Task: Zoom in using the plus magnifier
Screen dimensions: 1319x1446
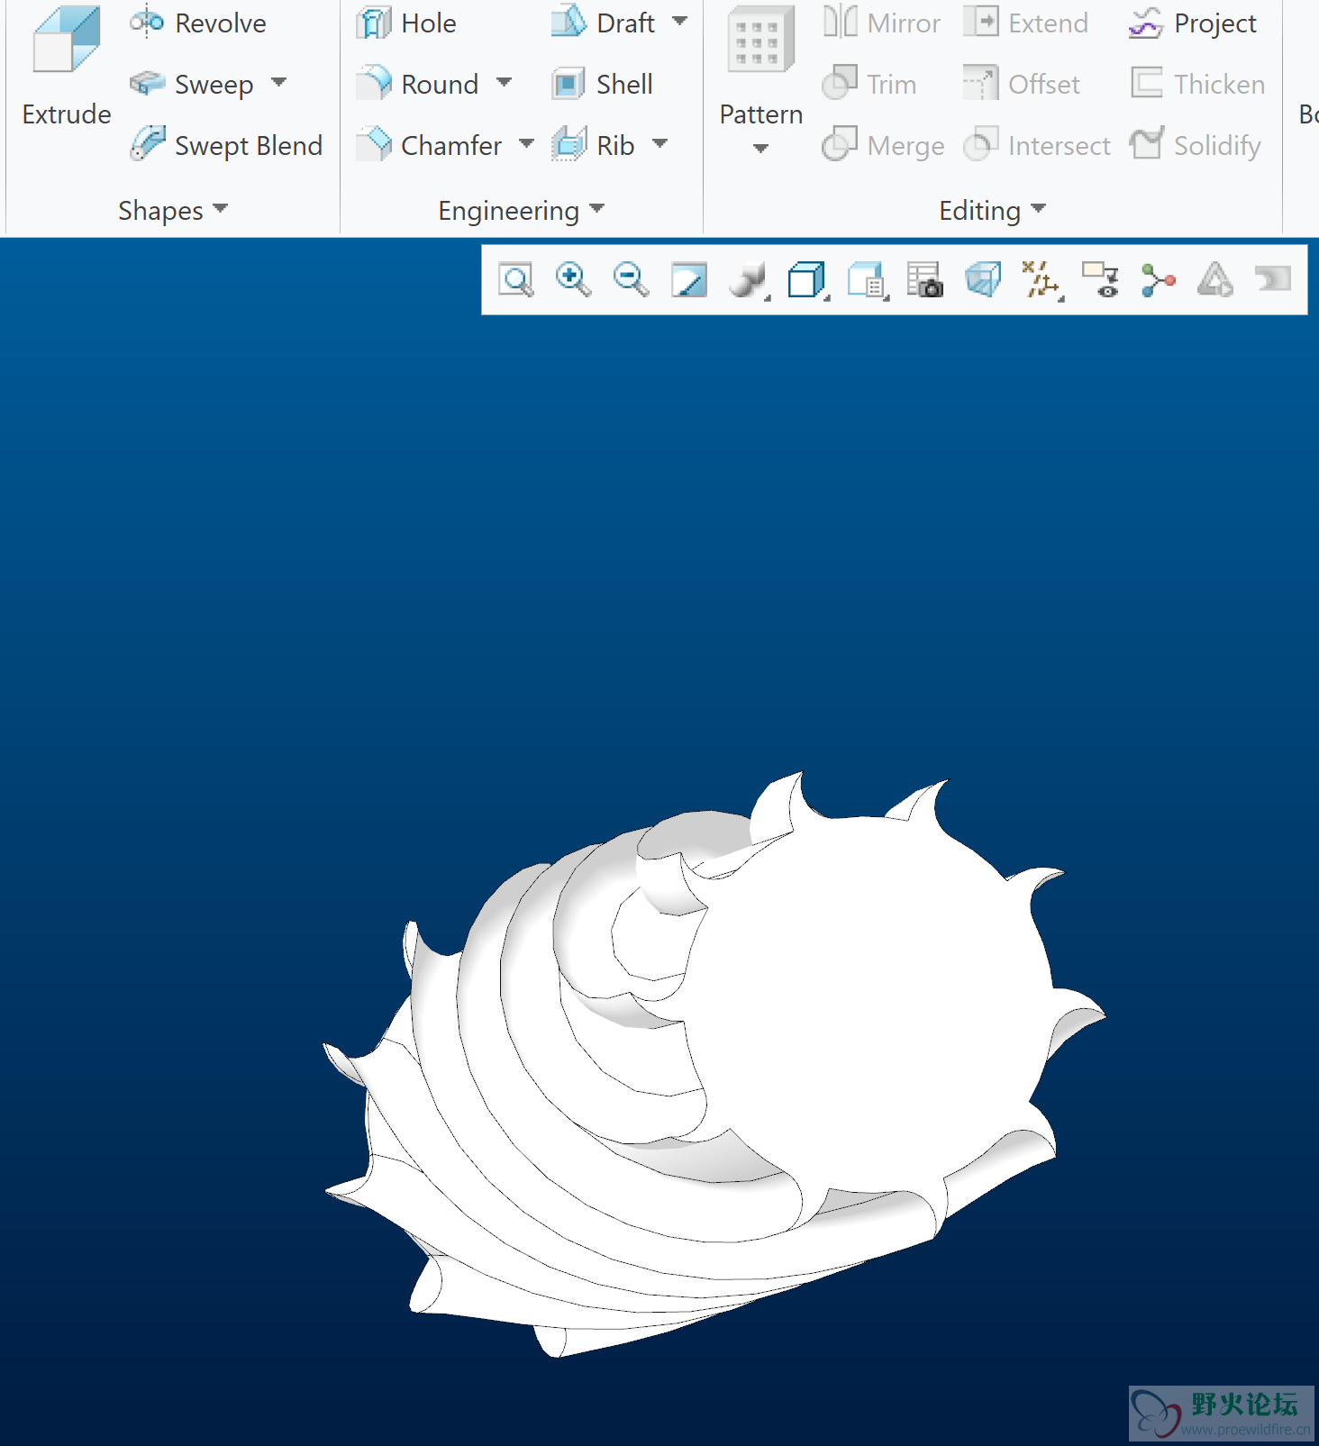Action: [x=574, y=280]
